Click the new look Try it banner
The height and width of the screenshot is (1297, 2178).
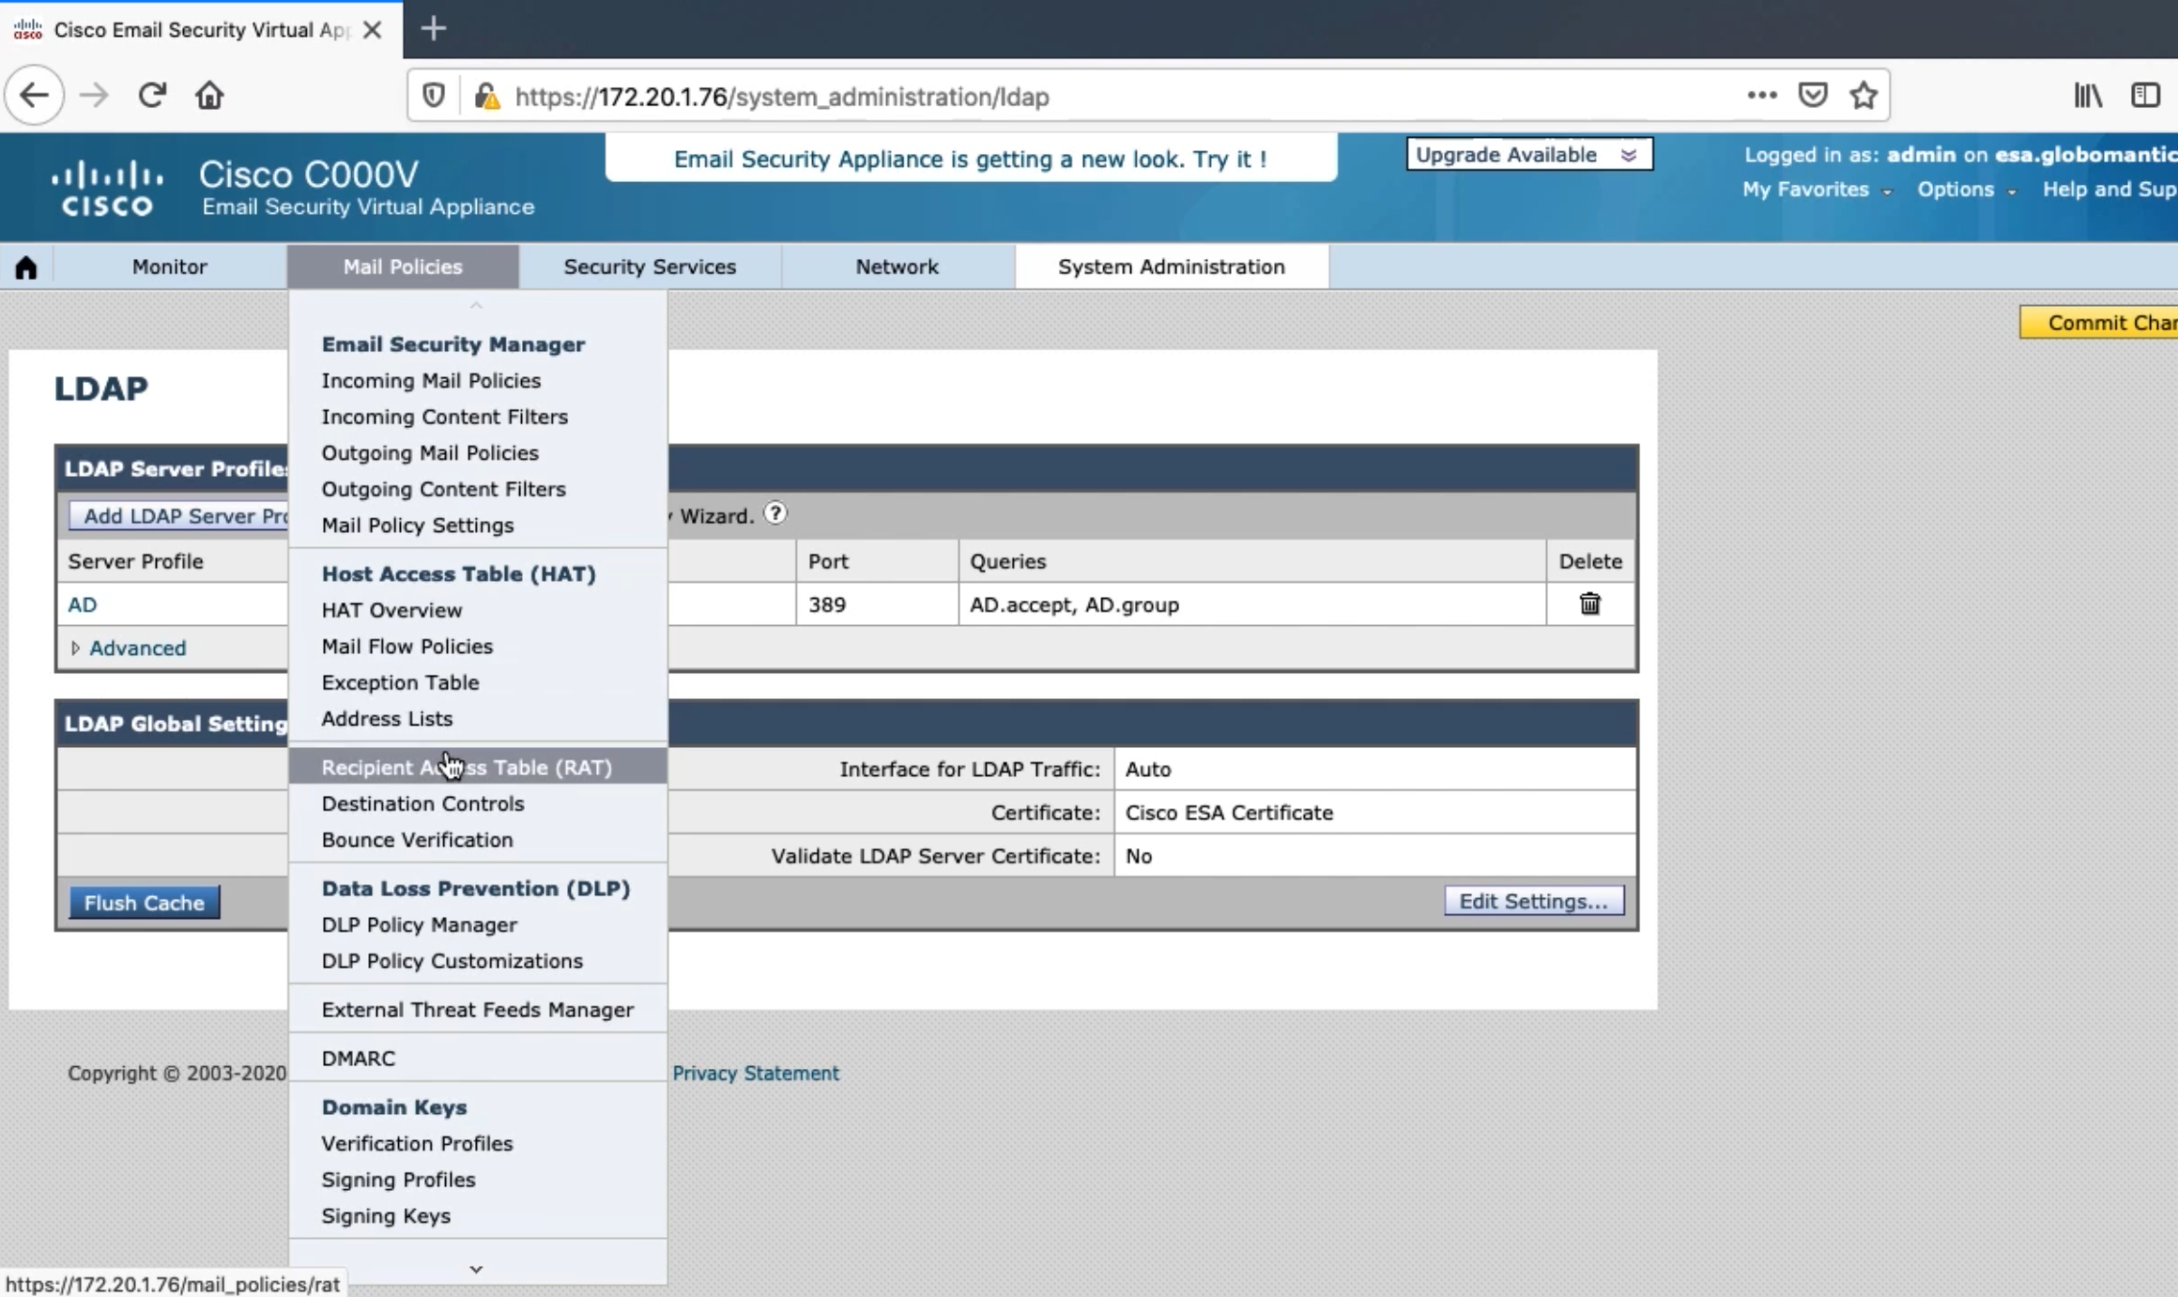(971, 159)
